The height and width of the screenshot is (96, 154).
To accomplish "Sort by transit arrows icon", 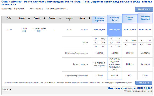I will pyautogui.click(x=60, y=18).
